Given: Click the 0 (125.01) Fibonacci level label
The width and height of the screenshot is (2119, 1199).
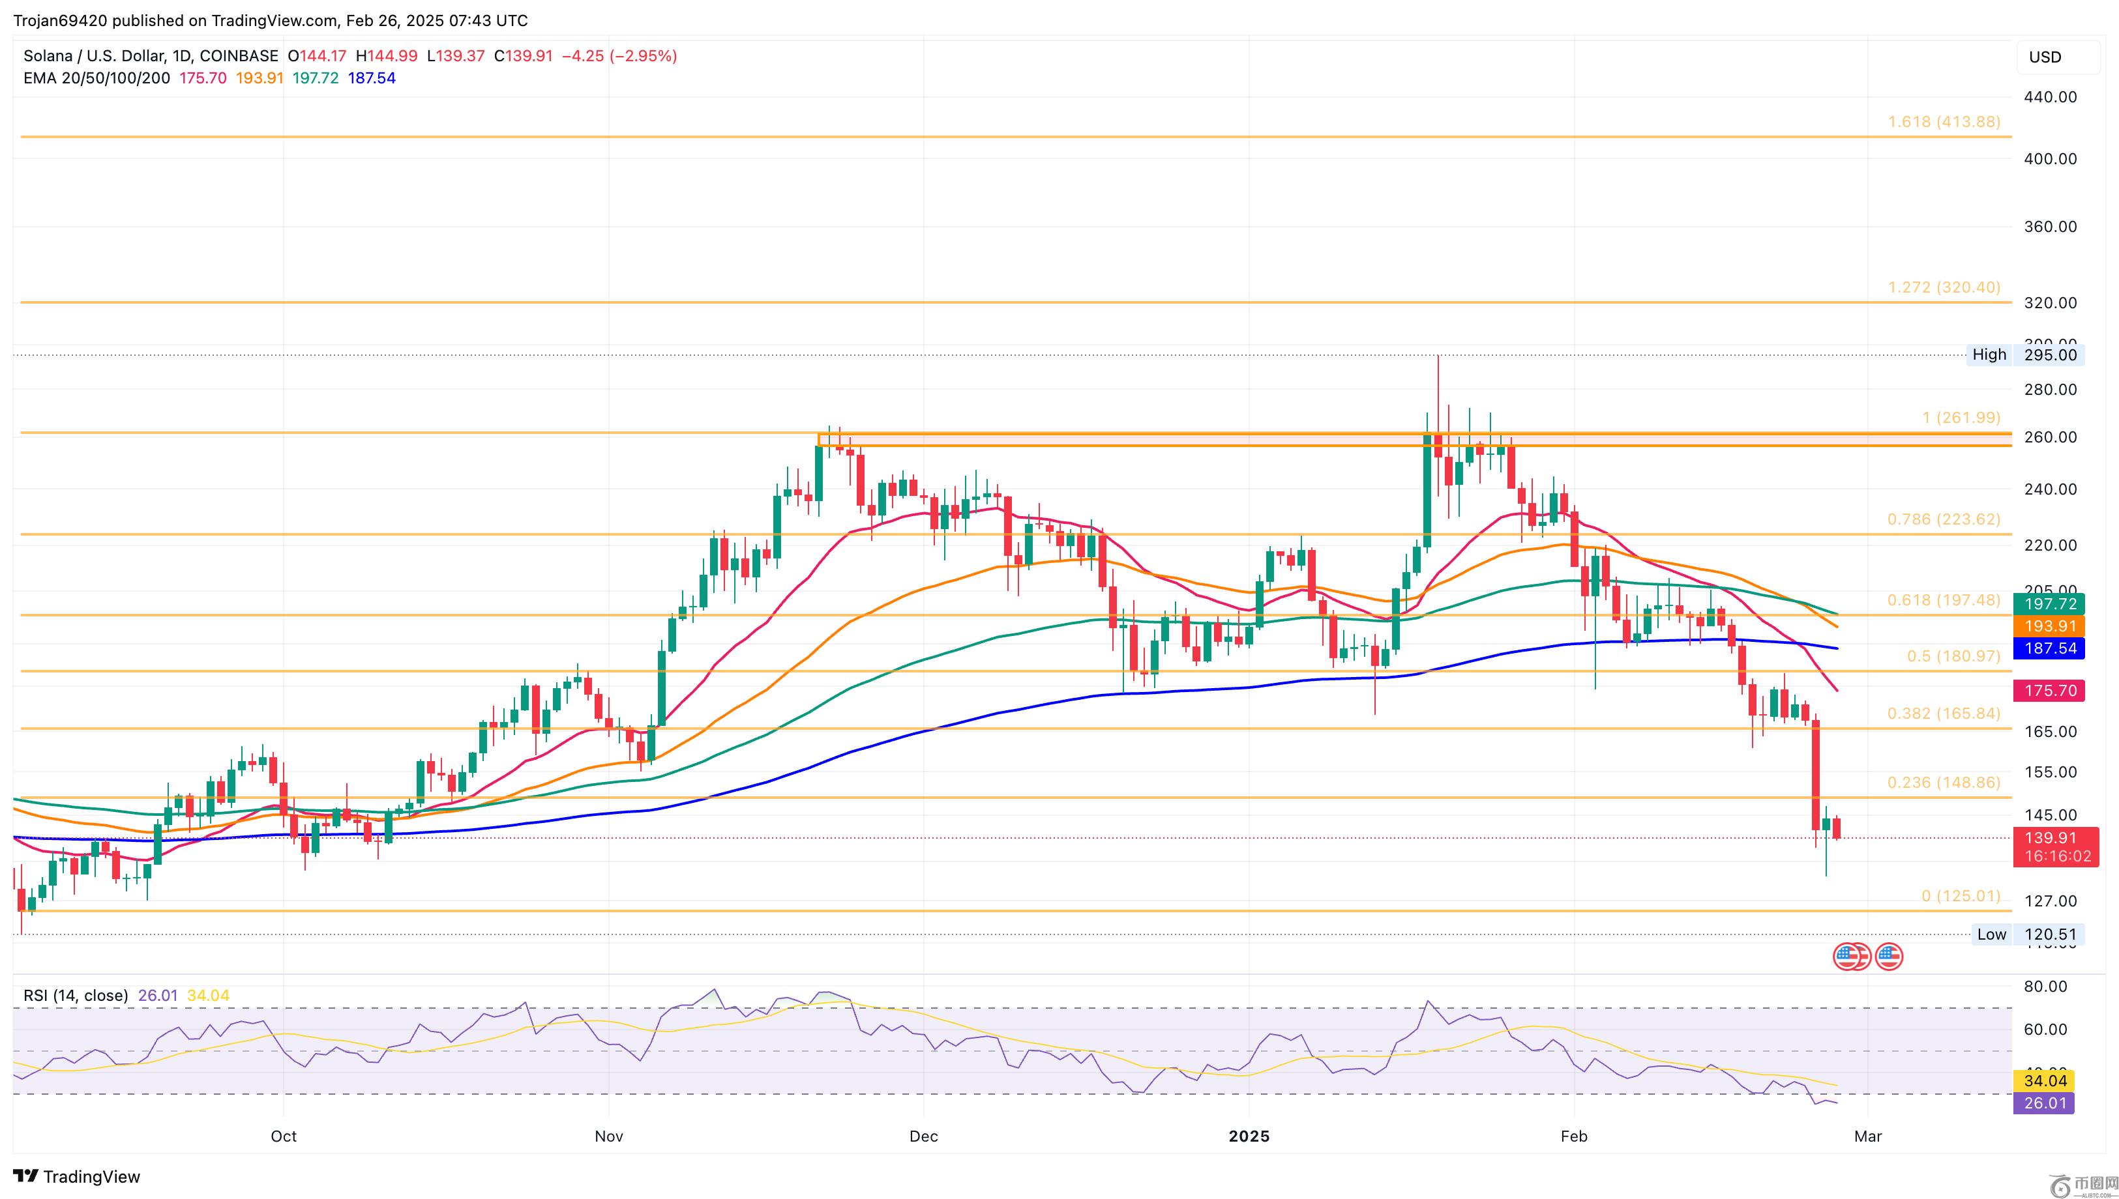Looking at the screenshot, I should [1960, 896].
